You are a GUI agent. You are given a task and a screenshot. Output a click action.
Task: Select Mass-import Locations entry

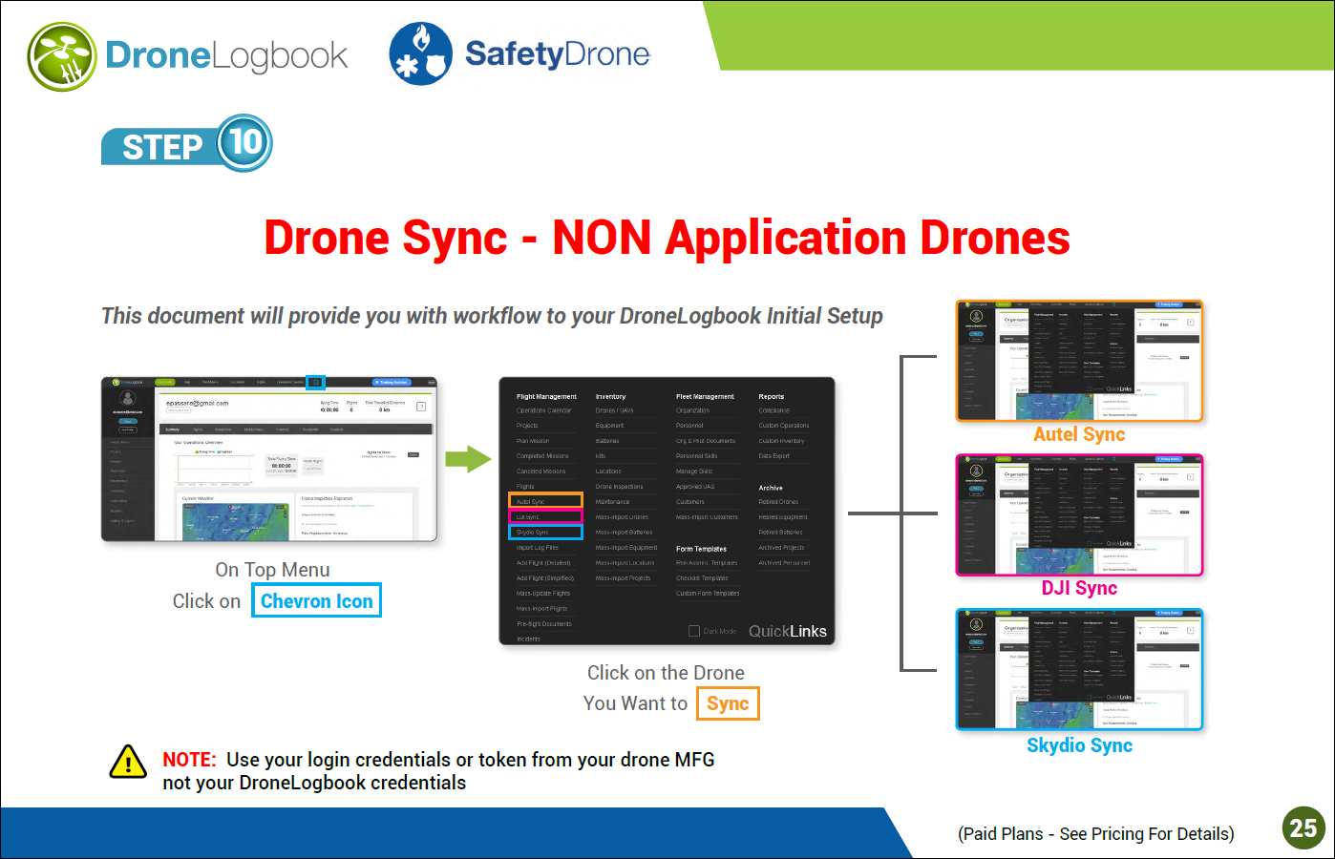(x=625, y=563)
